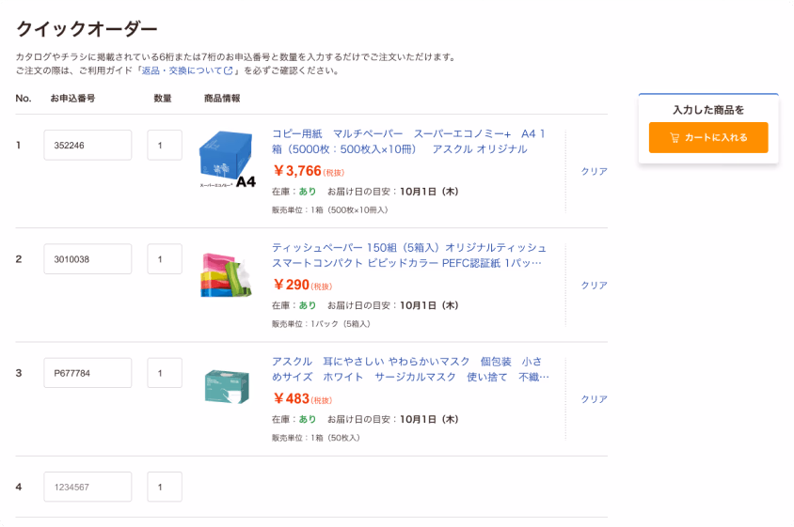Click order number field containing 352246
794x527 pixels.
point(87,146)
